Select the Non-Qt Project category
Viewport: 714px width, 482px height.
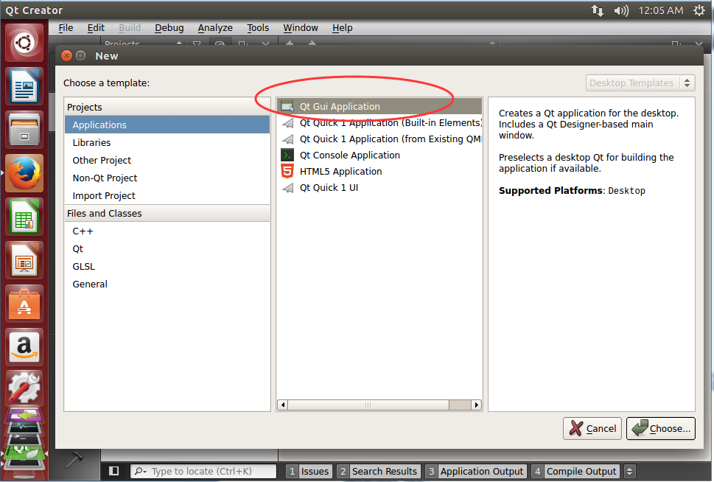[167, 178]
